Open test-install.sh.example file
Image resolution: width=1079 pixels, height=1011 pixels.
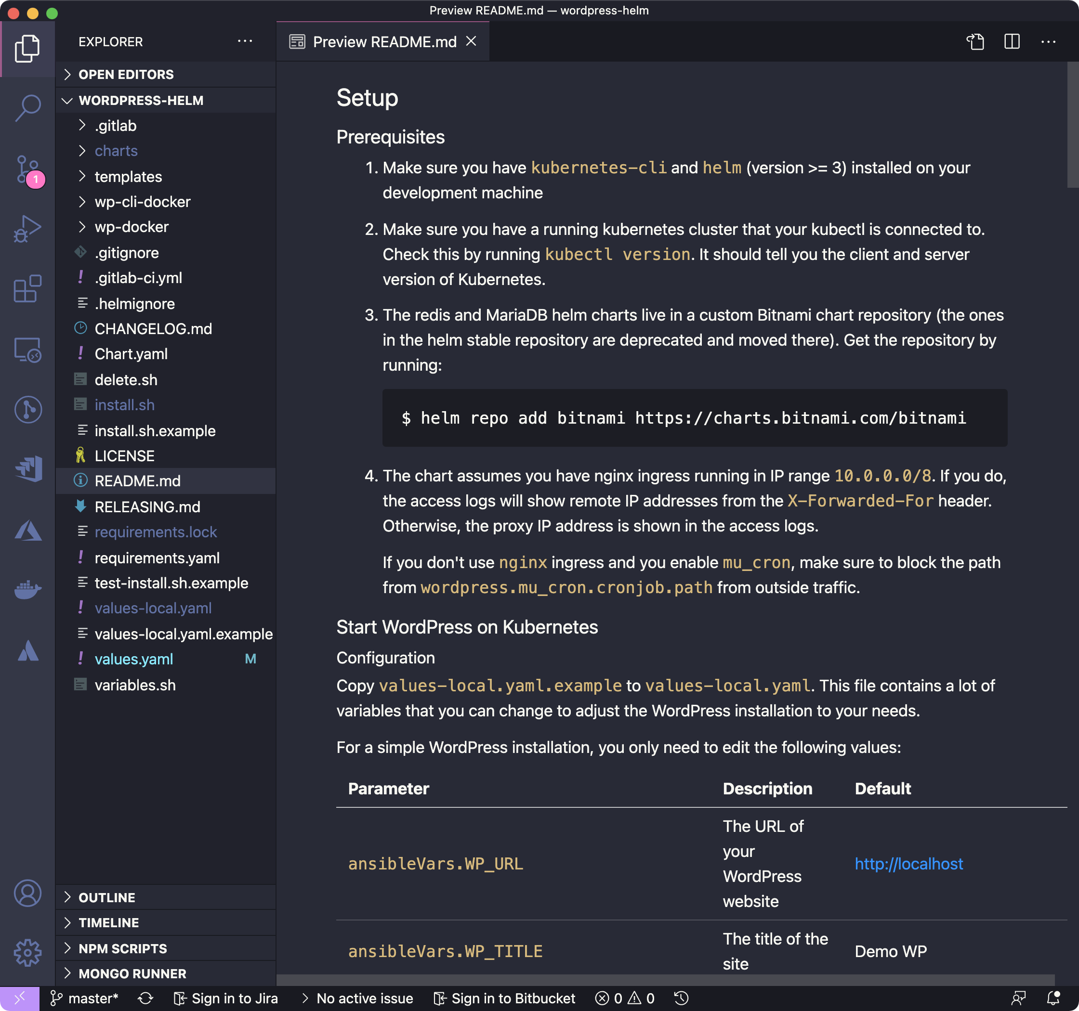[x=166, y=583]
